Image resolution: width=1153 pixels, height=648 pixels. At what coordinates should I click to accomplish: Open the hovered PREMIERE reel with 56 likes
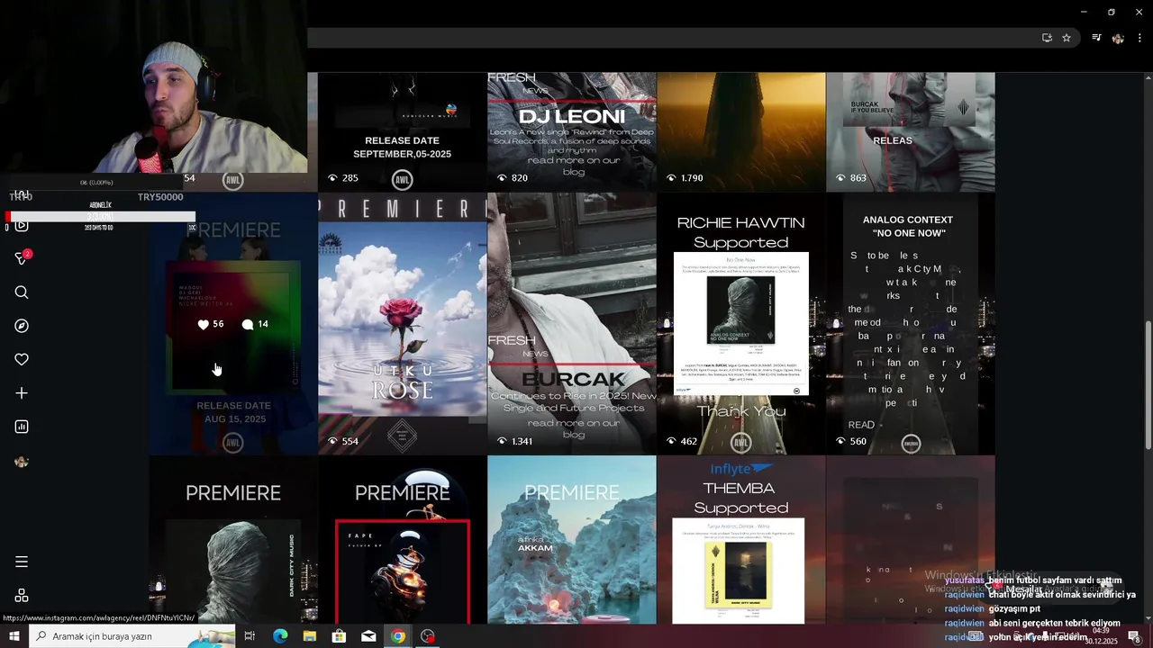[x=233, y=324]
